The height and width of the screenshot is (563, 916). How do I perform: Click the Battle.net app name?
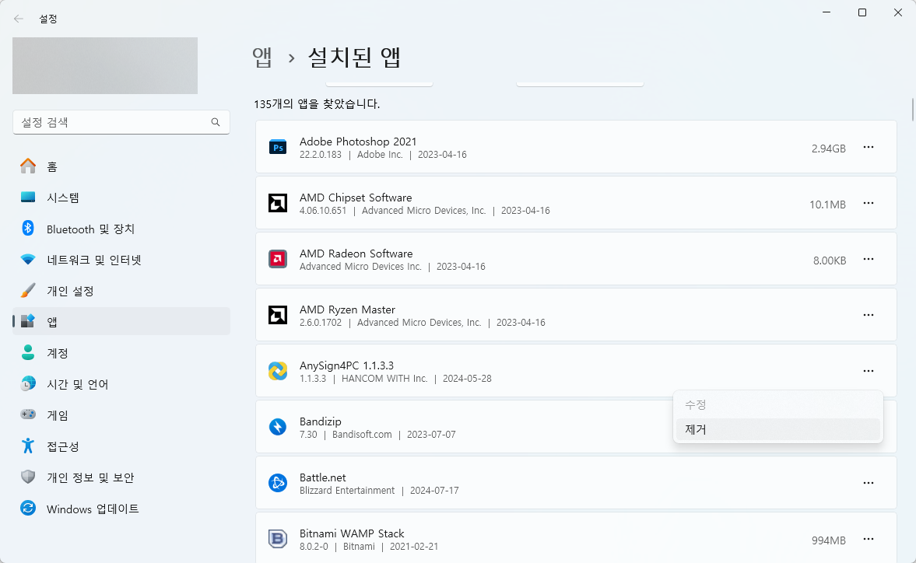[322, 477]
